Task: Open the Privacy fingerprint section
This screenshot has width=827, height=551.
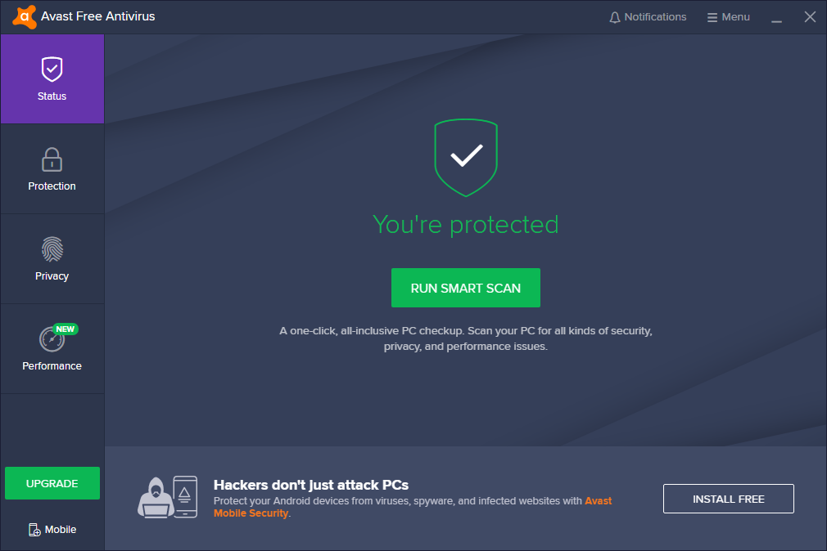Action: 52,259
